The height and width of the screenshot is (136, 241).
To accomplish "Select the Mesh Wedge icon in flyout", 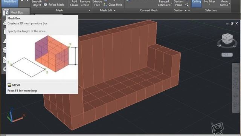I will point(5,59).
